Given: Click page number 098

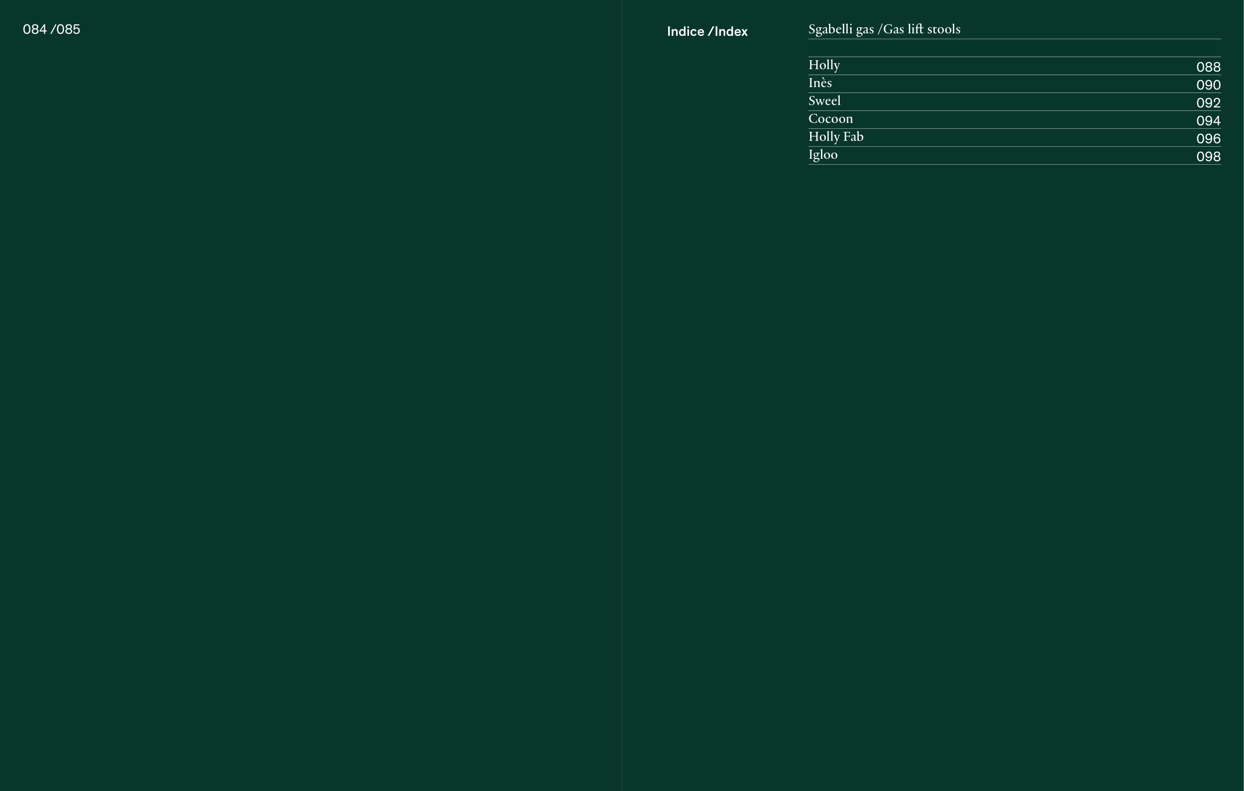Looking at the screenshot, I should (1208, 156).
